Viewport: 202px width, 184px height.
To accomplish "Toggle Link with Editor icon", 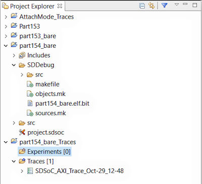I will 151,6.
